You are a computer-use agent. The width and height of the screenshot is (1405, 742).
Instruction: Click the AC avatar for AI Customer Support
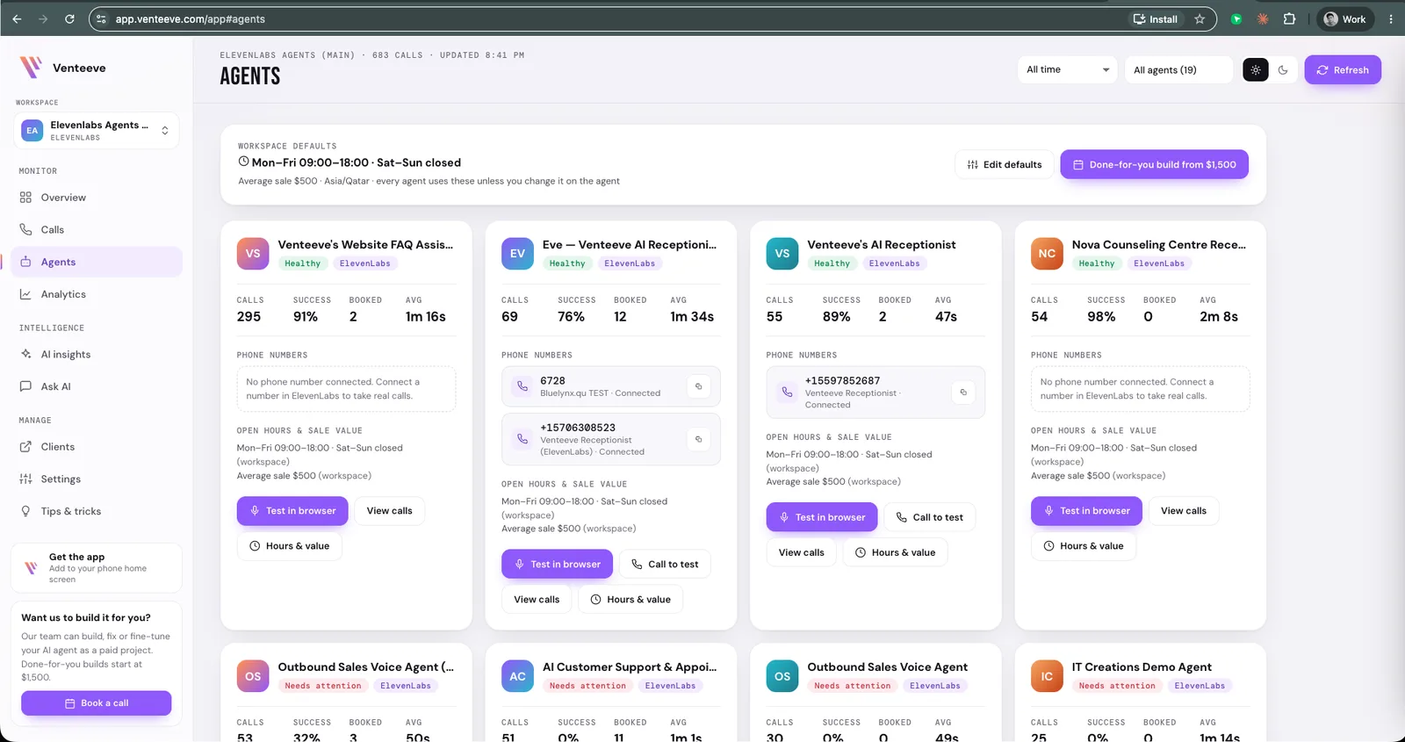pyautogui.click(x=517, y=676)
